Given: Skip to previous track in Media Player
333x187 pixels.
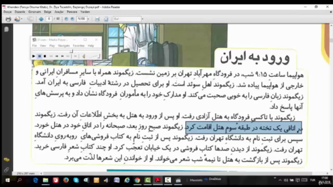Looking at the screenshot, I should 51,56.
